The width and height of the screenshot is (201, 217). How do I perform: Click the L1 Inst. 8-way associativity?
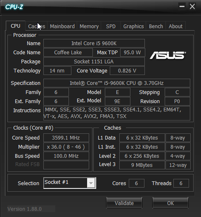tap(178, 147)
